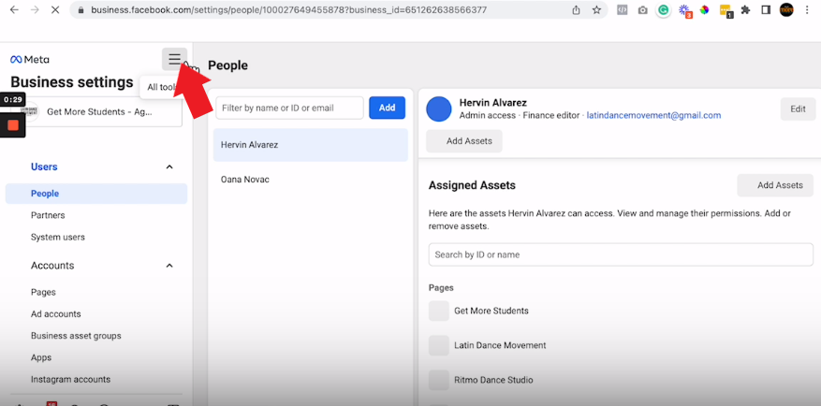Open Ad accounts in sidebar
Viewport: 821px width, 406px height.
[55, 314]
